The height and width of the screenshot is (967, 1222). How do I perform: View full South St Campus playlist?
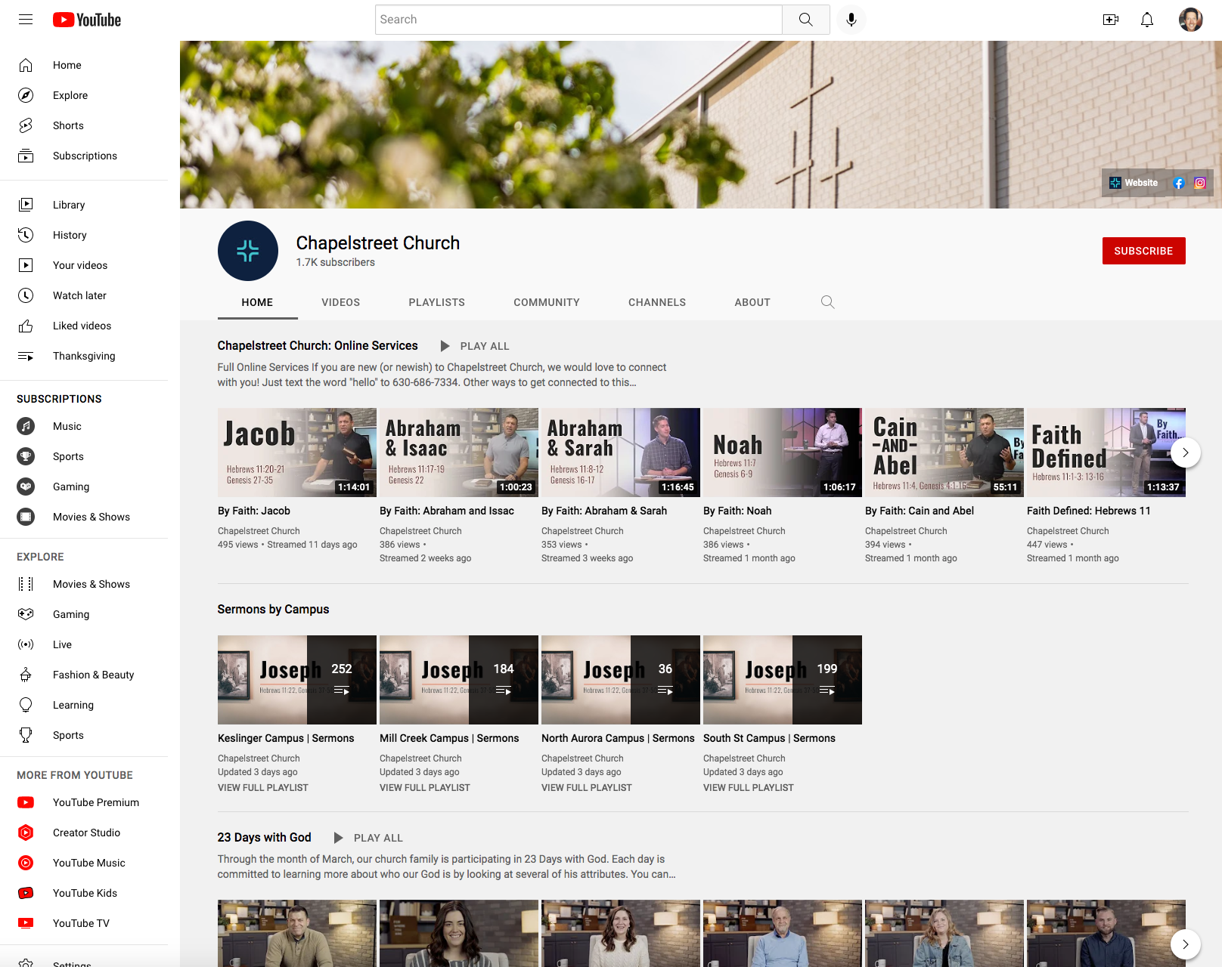click(749, 787)
